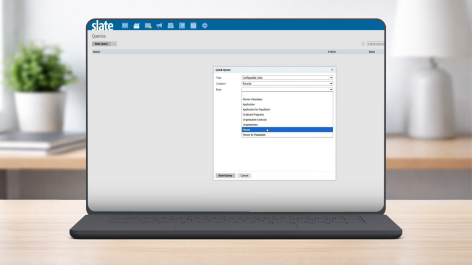Collapse the Base dropdown field
Screen dimensions: 472x265
(x=287, y=90)
